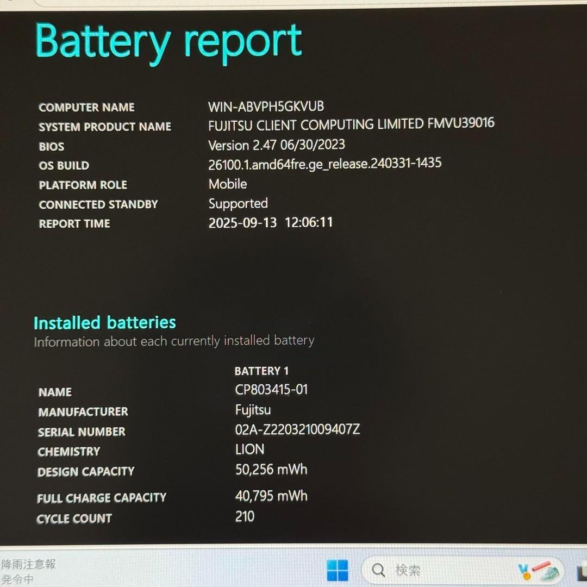Select the CONNECTED STANDBY label
This screenshot has height=587, width=587.
(x=98, y=204)
